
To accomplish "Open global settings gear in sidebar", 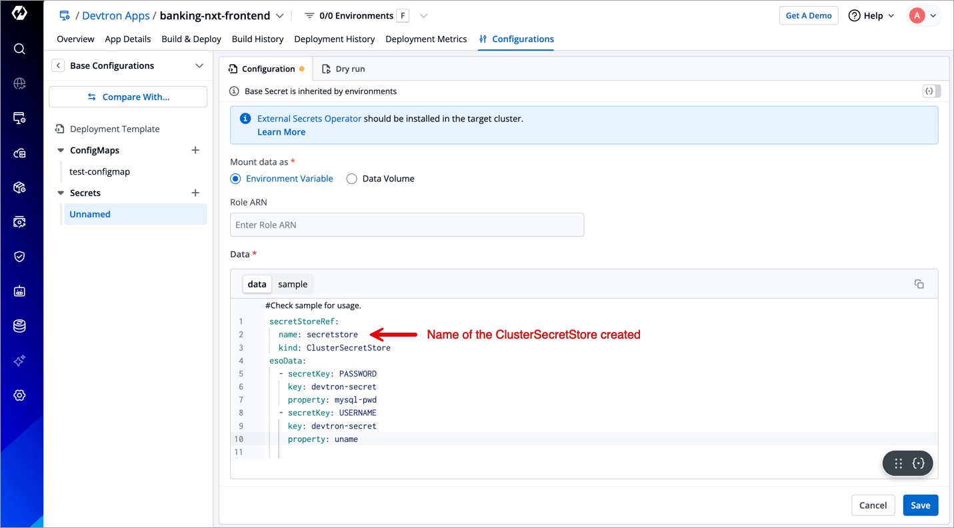I will tap(19, 395).
